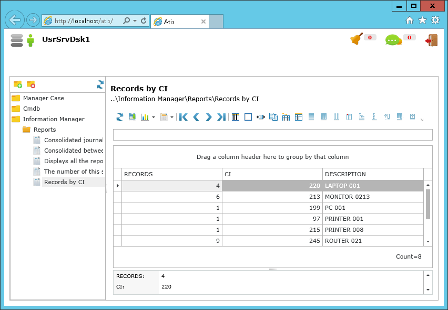Click the delete folder icon with red X

pyautogui.click(x=31, y=84)
